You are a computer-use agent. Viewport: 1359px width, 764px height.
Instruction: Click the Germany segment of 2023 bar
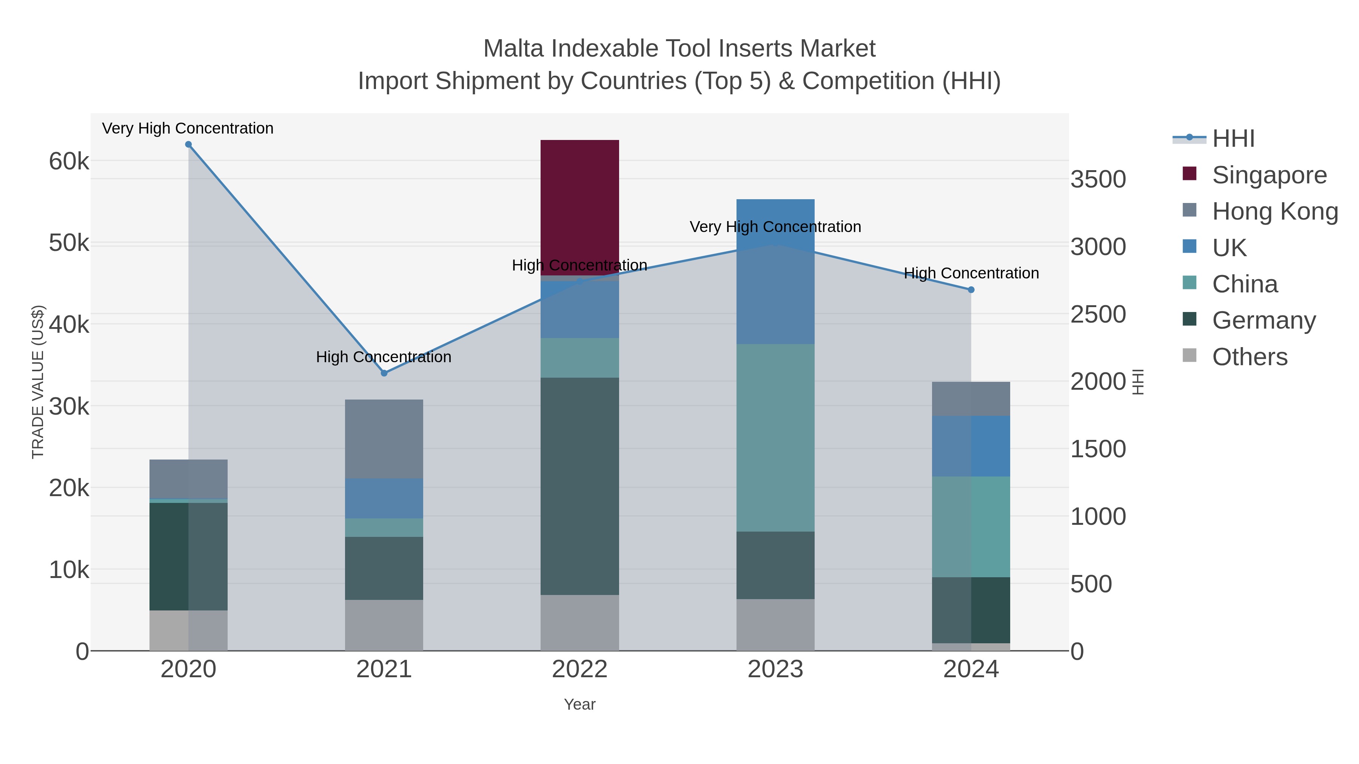click(775, 565)
